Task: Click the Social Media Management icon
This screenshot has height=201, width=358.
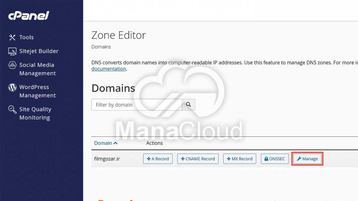Action: point(12,65)
